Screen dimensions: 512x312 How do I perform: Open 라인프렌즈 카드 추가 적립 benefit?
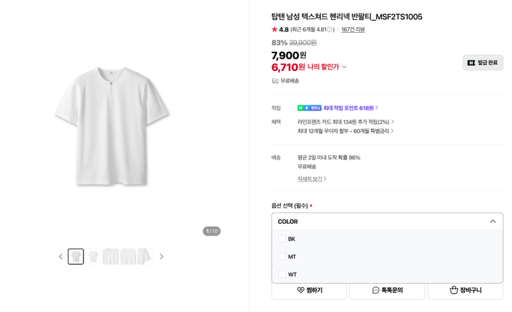point(346,122)
